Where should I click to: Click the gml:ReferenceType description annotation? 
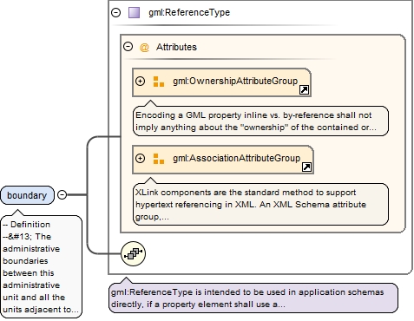(253, 298)
